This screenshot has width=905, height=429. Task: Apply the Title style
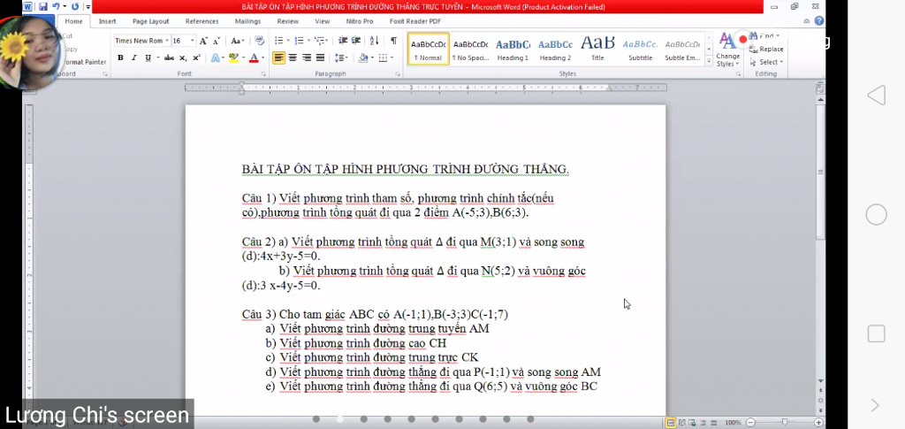598,49
